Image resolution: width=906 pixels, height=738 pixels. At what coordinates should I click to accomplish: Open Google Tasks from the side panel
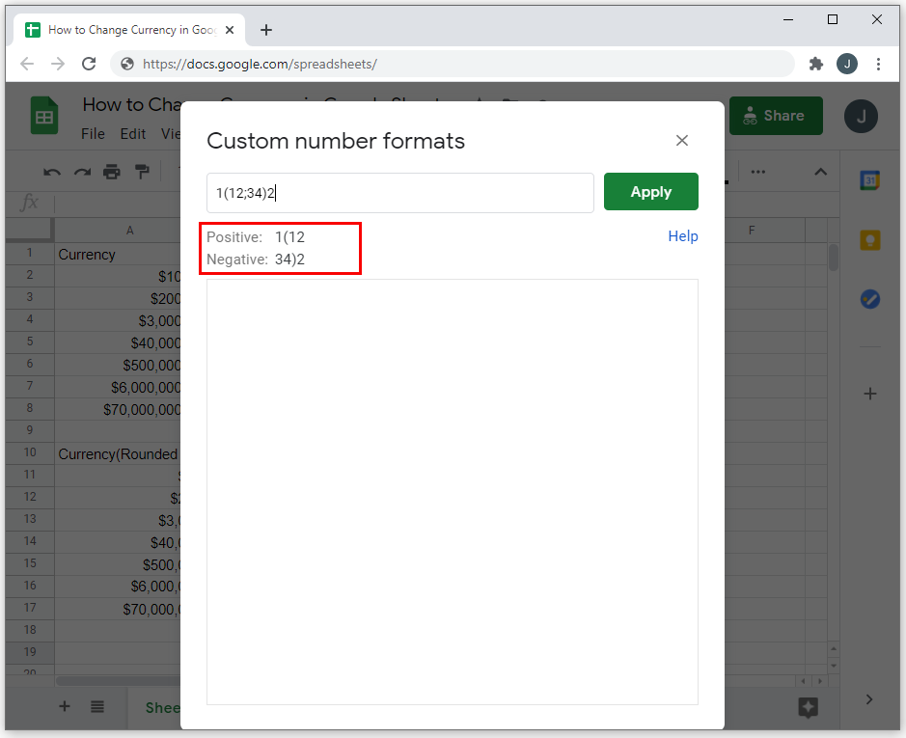pyautogui.click(x=869, y=299)
